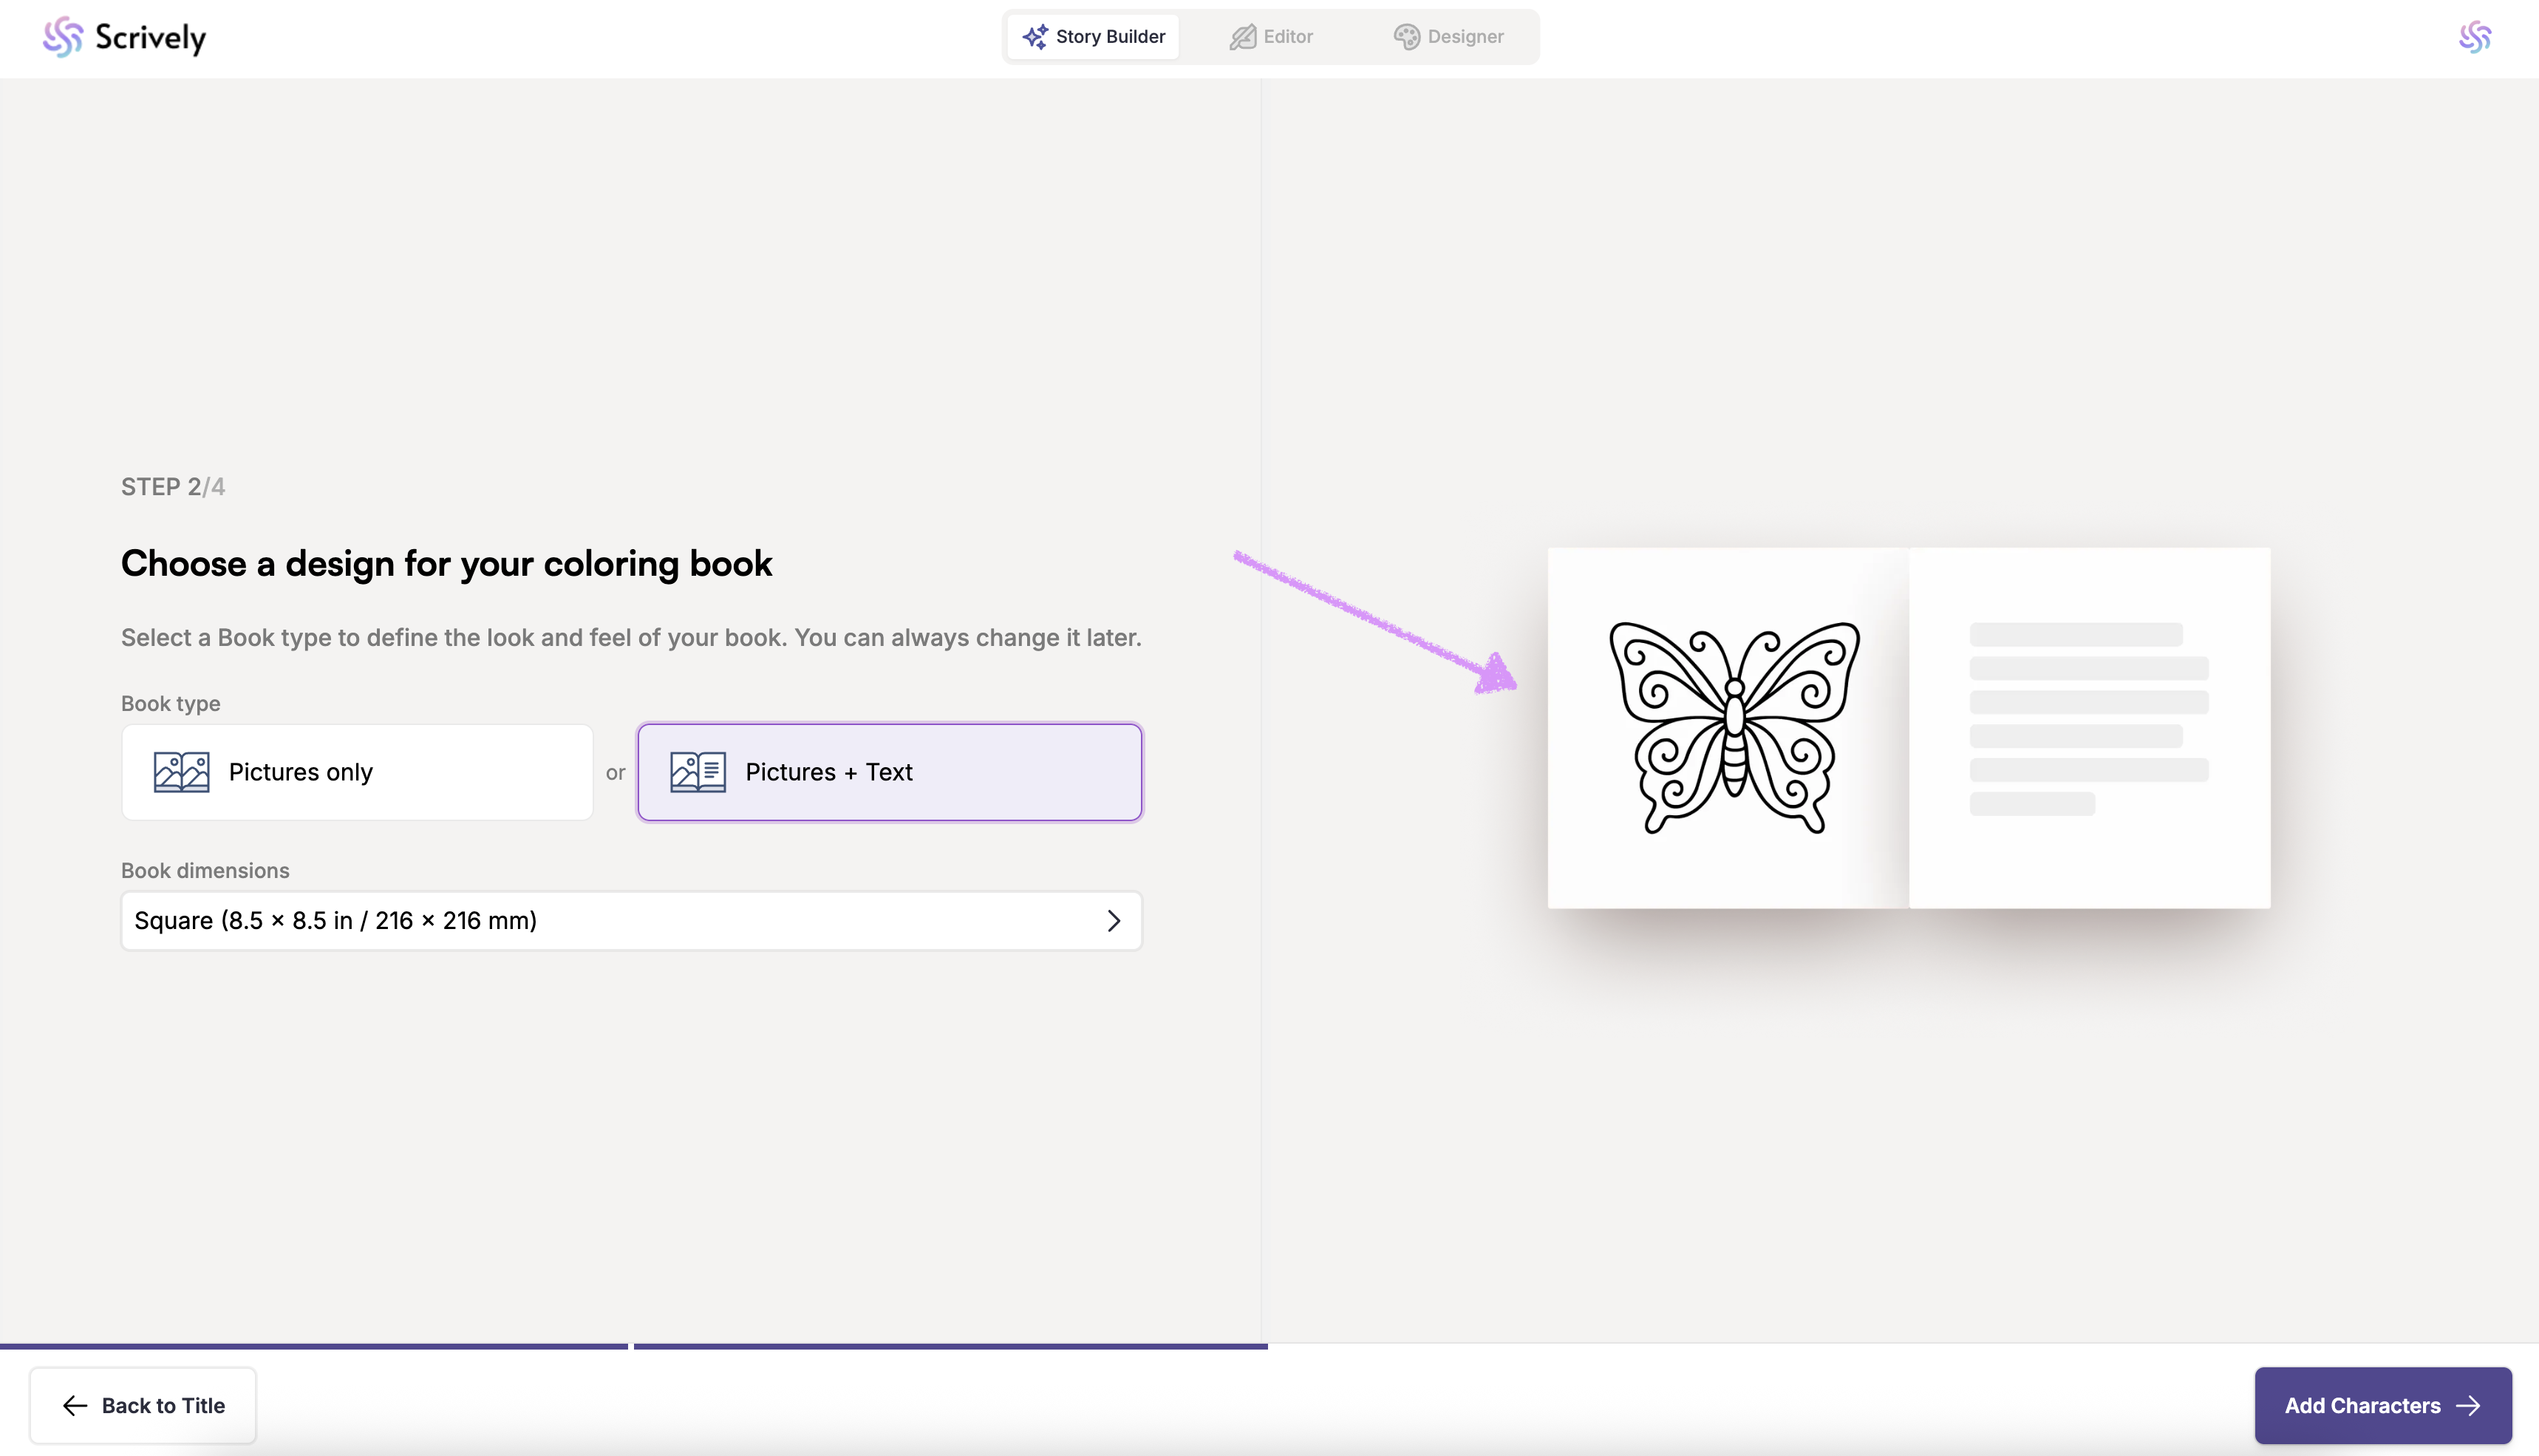Select the Pictures + Text book type
This screenshot has height=1456, width=2539.
890,772
